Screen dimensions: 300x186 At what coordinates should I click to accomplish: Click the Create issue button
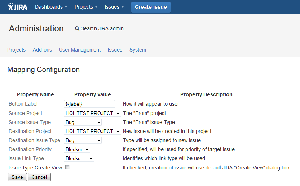pos(151,7)
